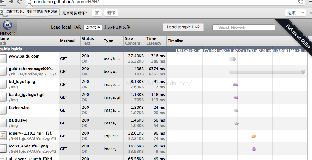The height and width of the screenshot is (160, 312).
Task: Select baidu_jgylogo3.gif request name
Action: pos(27,95)
